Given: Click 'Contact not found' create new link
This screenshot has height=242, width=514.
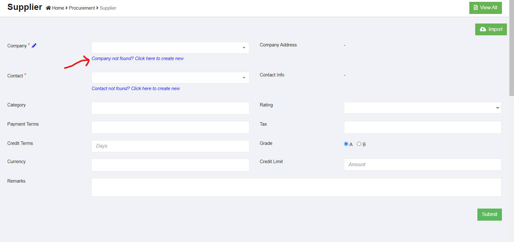Looking at the screenshot, I should 136,89.
